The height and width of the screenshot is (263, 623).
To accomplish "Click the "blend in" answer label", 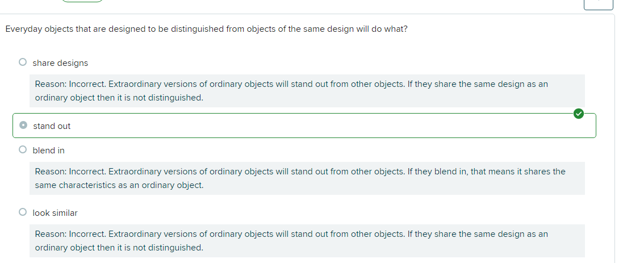I will 49,151.
